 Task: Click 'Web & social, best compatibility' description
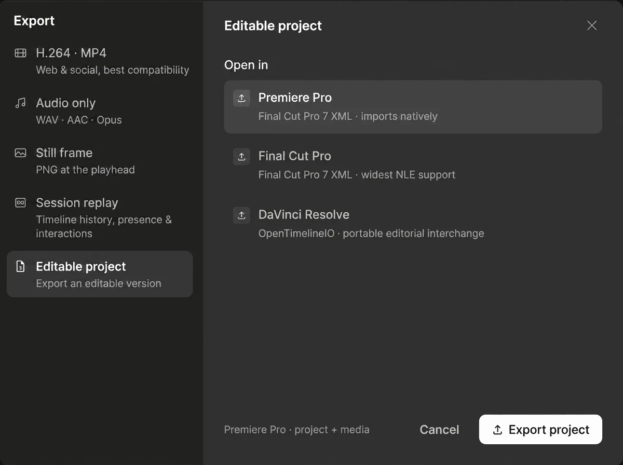point(113,70)
